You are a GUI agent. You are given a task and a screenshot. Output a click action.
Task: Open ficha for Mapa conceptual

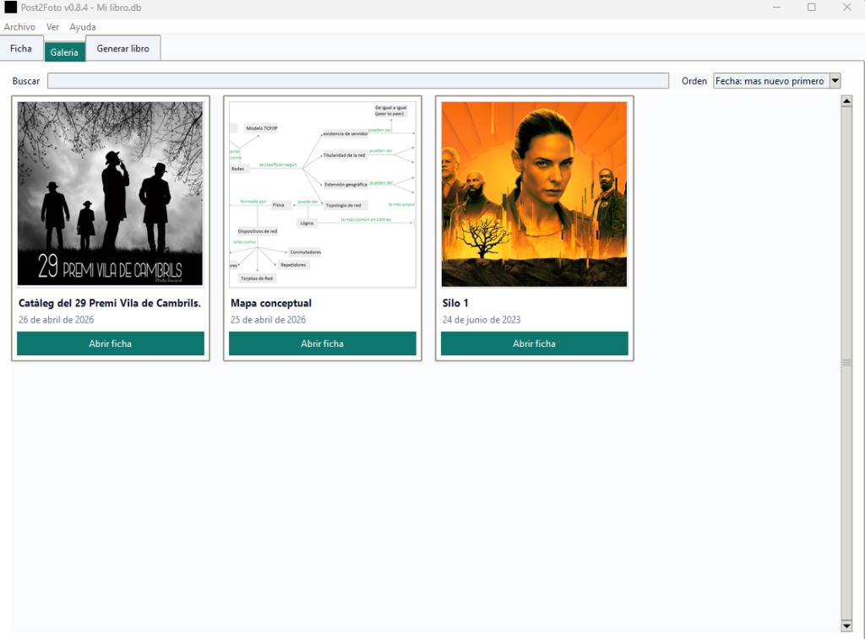coord(322,344)
